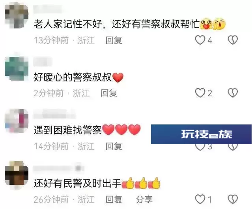The width and height of the screenshot is (252, 209).
Task: Open the third commenter's avatar
Action: (x=17, y=121)
